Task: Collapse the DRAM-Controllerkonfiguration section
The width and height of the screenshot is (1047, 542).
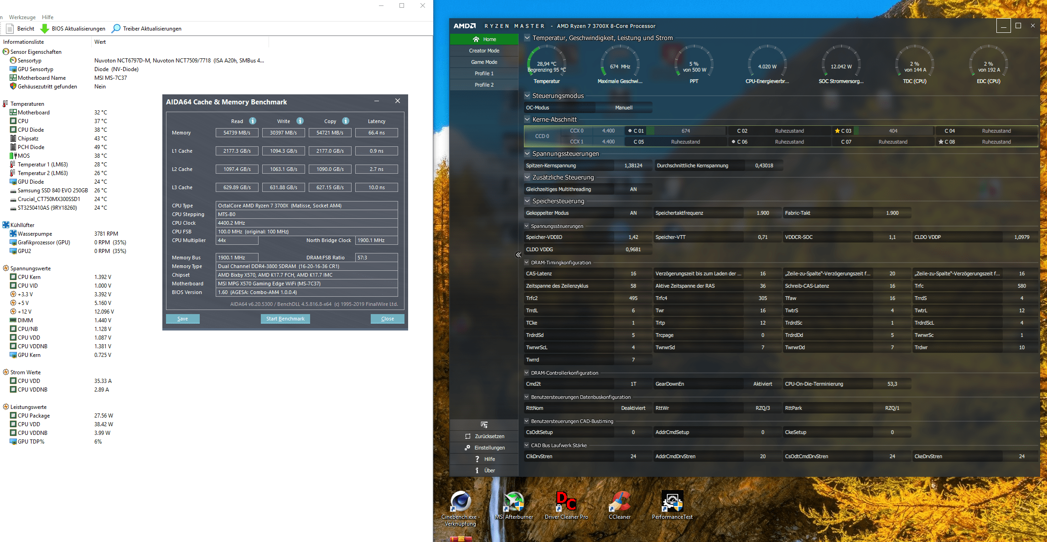Action: [x=527, y=373]
